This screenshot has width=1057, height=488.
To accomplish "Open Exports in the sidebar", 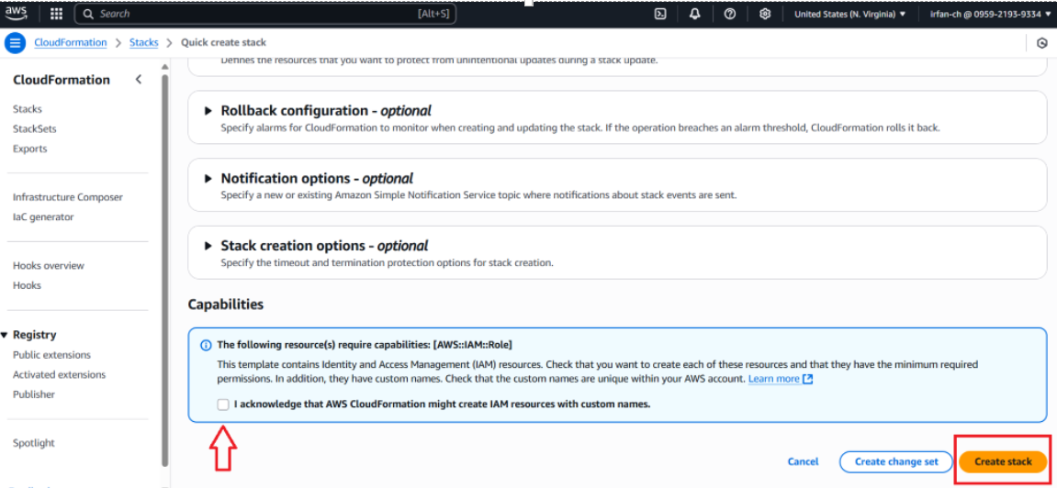I will tap(29, 149).
